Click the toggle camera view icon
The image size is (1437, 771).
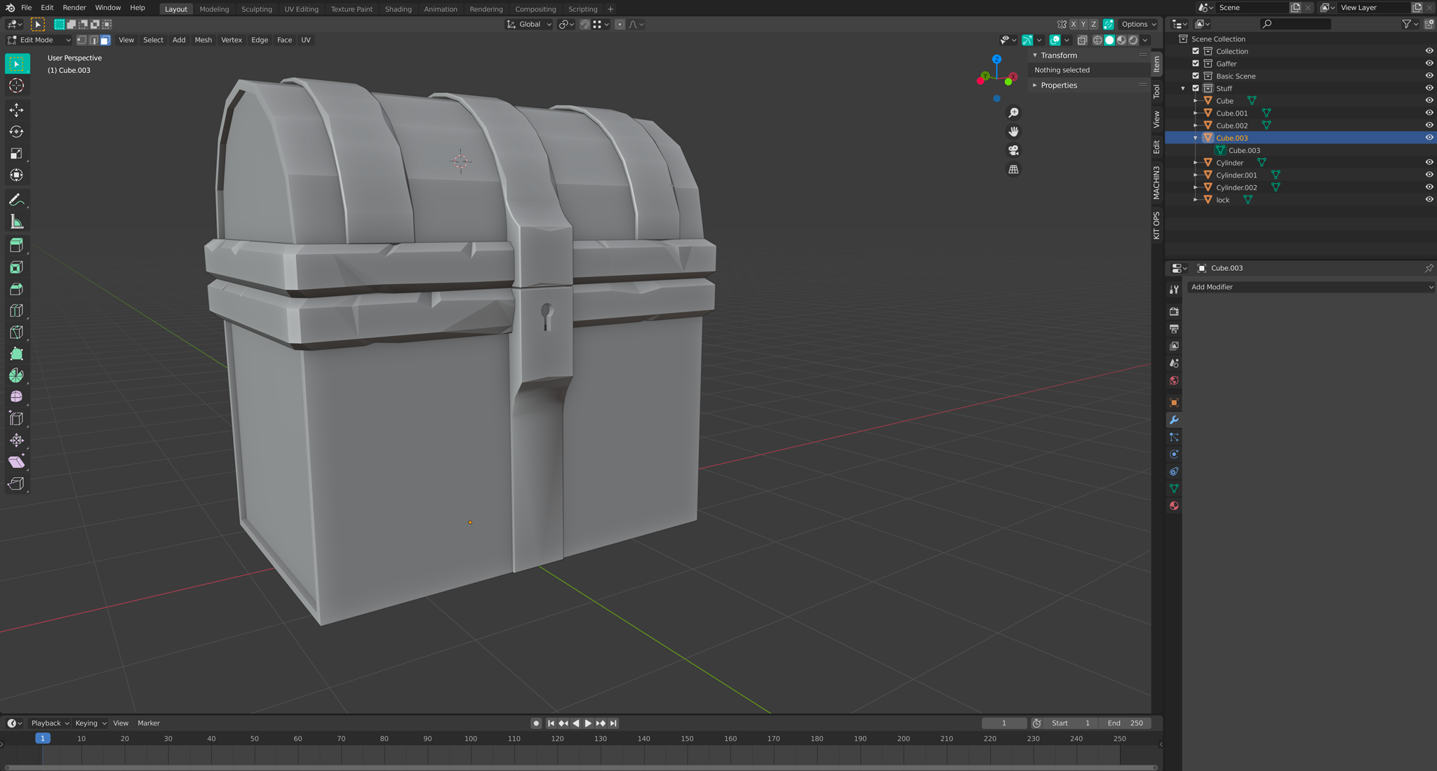pyautogui.click(x=1013, y=151)
